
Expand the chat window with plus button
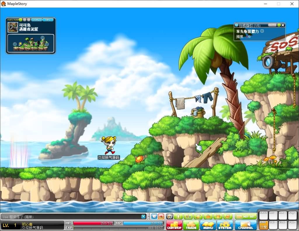point(143,216)
